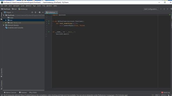Open UTF-8 encoding dropdown
The image size is (172, 96).
[164, 95]
